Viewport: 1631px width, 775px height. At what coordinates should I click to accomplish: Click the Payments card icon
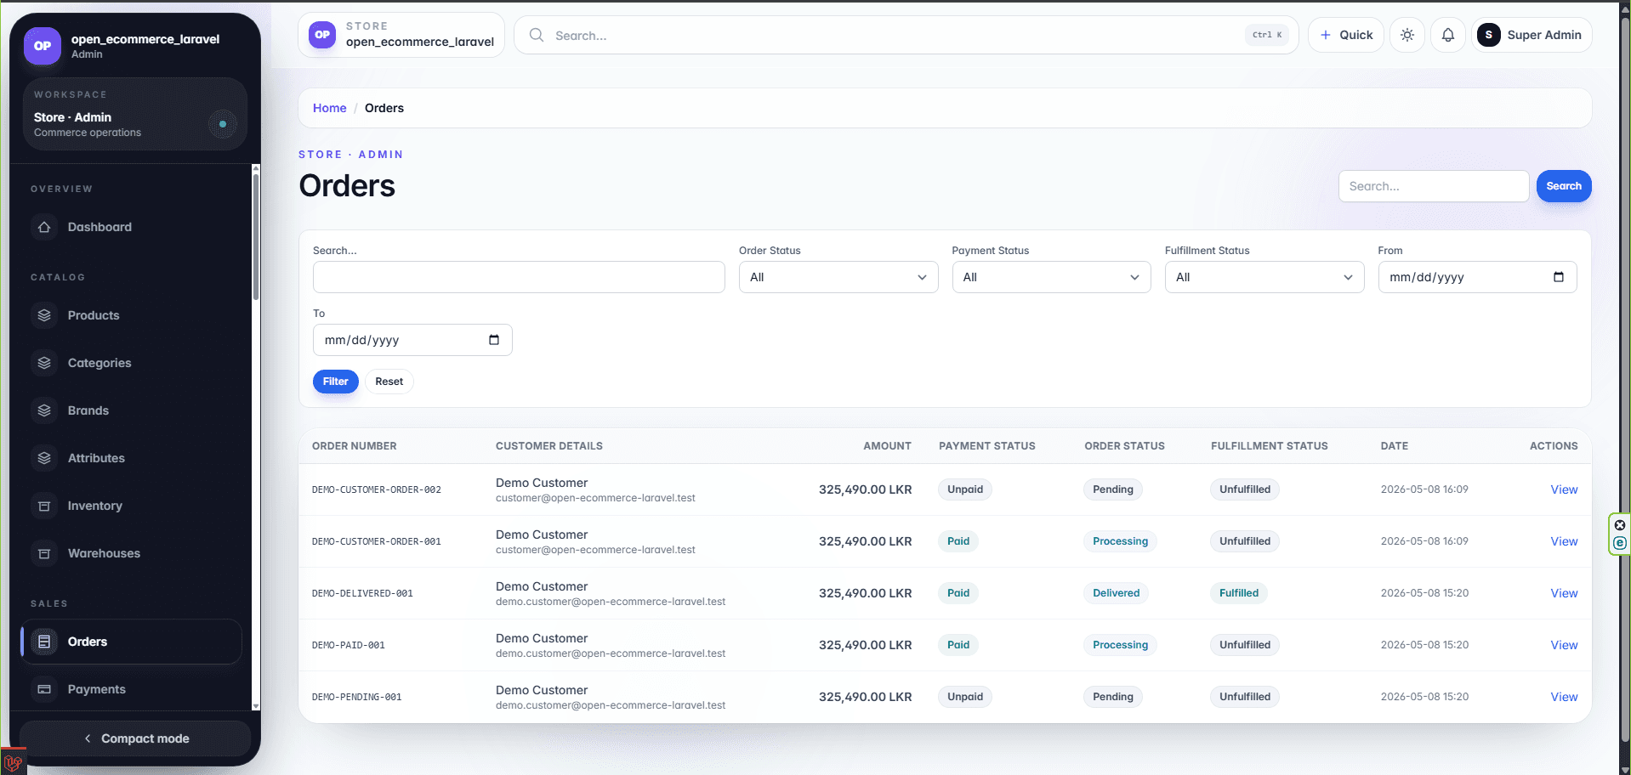coord(44,689)
